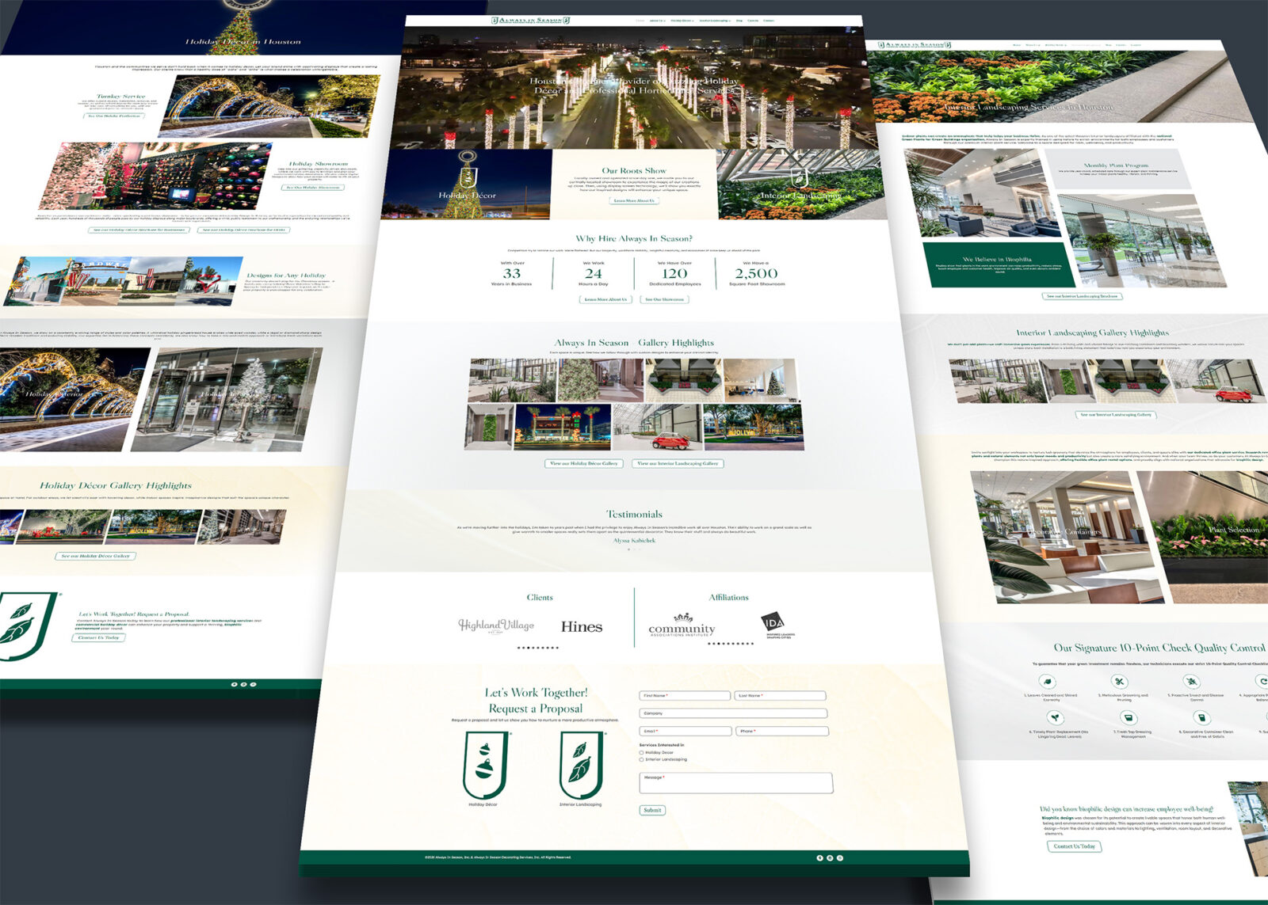Click the rightmost social icon in the center page footer
This screenshot has width=1268, height=905.
[840, 857]
